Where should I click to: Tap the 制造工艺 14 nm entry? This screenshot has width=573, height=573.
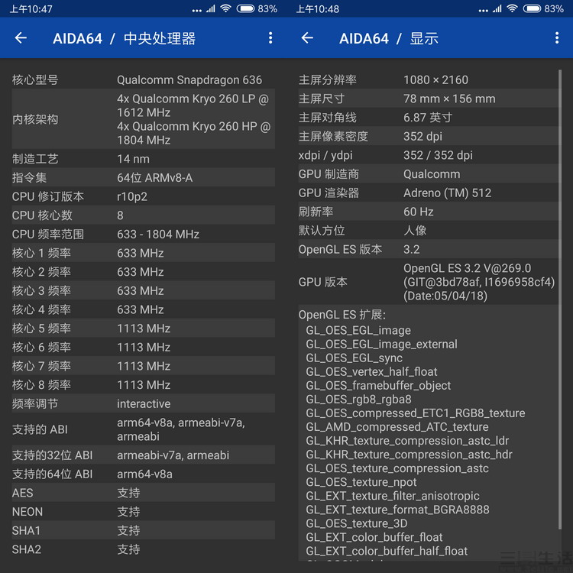[143, 159]
